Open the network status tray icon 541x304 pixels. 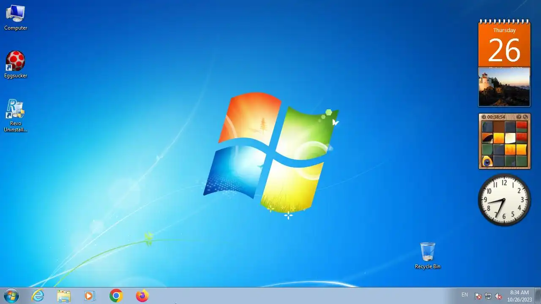(488, 296)
